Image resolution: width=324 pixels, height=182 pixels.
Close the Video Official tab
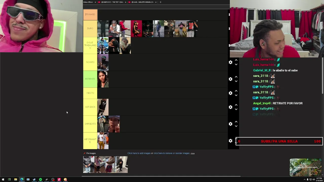point(95,2)
